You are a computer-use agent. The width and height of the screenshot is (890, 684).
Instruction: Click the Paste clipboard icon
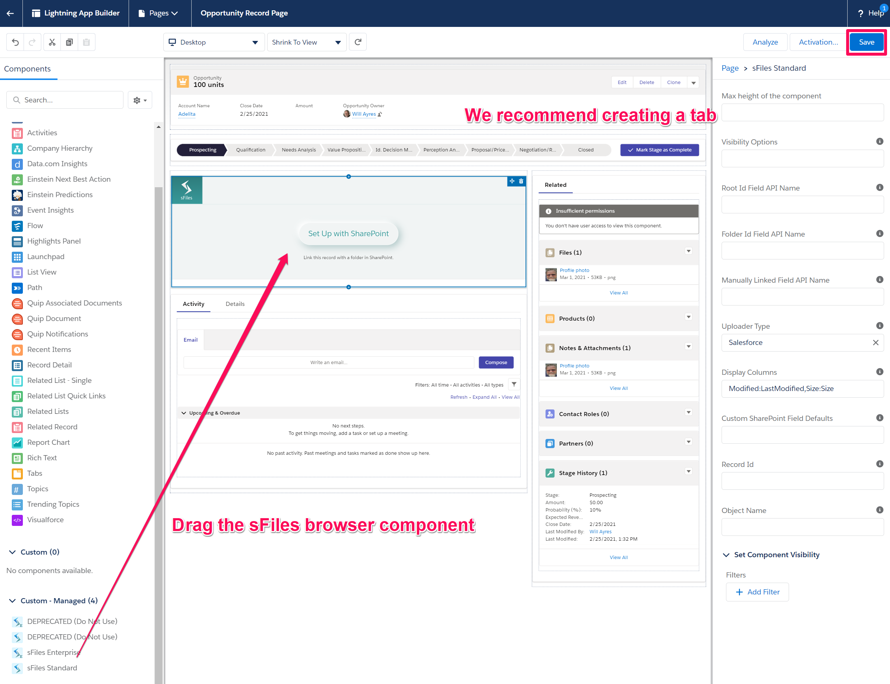tap(86, 42)
